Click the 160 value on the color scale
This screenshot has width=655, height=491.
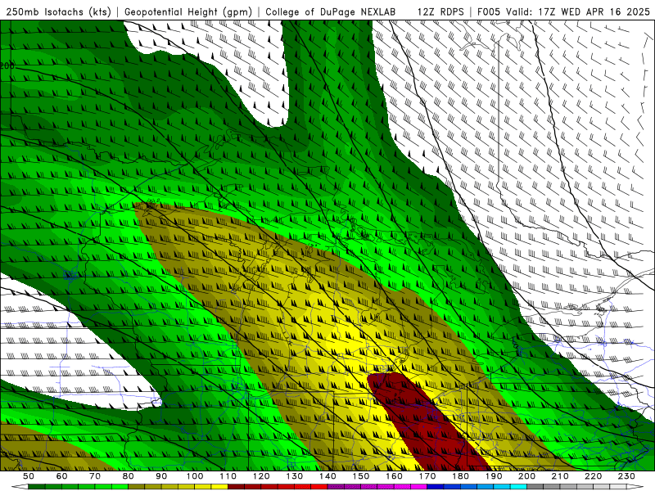click(394, 476)
